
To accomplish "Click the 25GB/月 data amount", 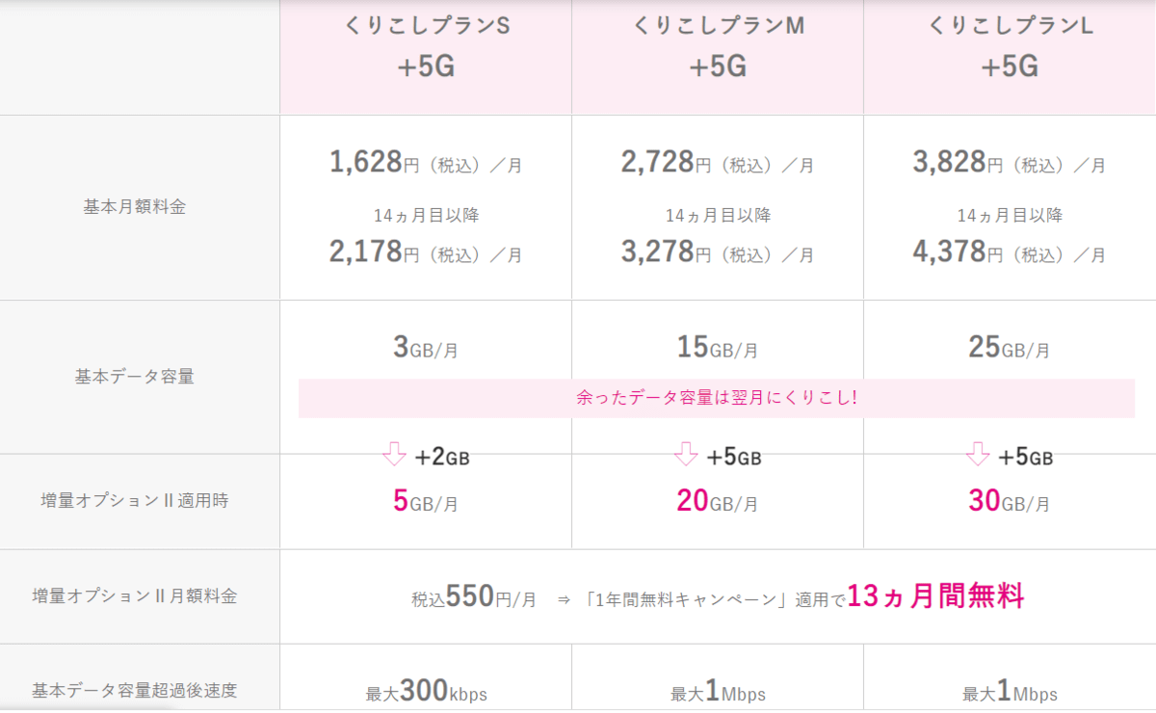I will 1010,347.
